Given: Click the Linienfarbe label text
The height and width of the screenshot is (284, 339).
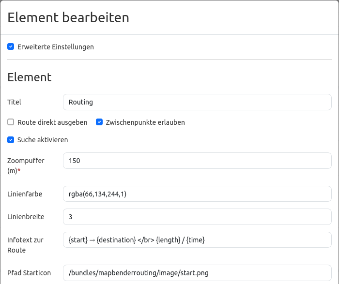Looking at the screenshot, I should point(25,194).
